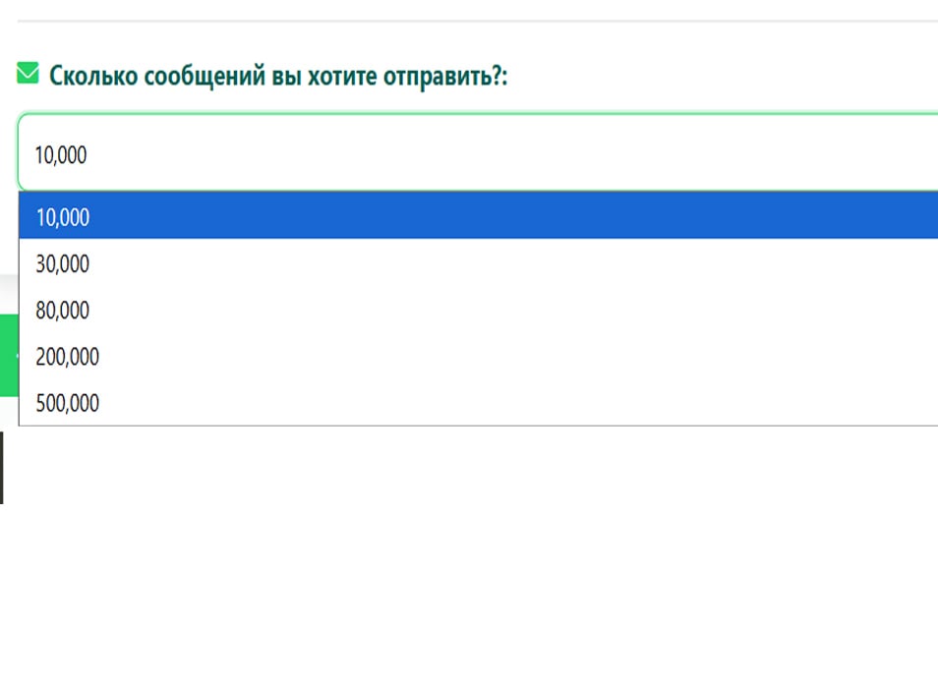Pick the 80,000 option

pyautogui.click(x=479, y=310)
